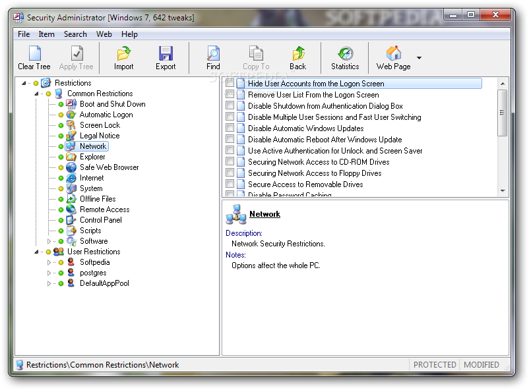Check Securing Network Access to CD-ROM Drives
Viewport: 529px width, 390px height.
click(x=230, y=161)
